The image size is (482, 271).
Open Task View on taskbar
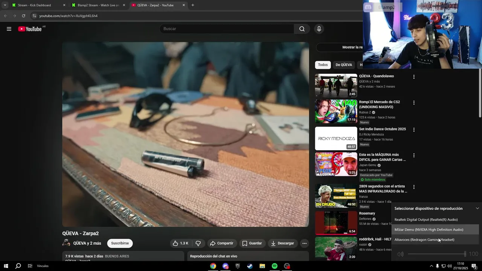click(x=30, y=266)
